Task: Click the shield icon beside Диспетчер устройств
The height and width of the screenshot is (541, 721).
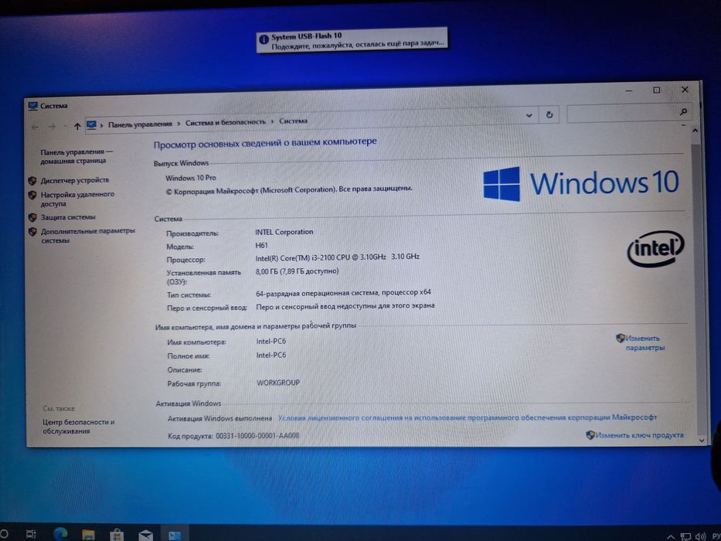Action: point(32,181)
